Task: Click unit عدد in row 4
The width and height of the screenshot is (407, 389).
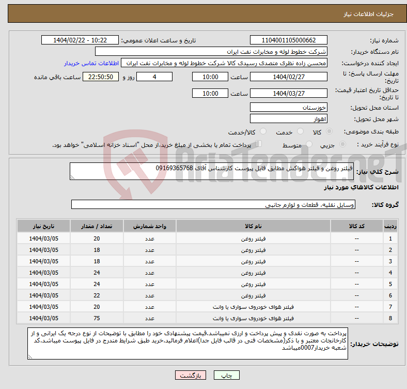Action: 150,273
